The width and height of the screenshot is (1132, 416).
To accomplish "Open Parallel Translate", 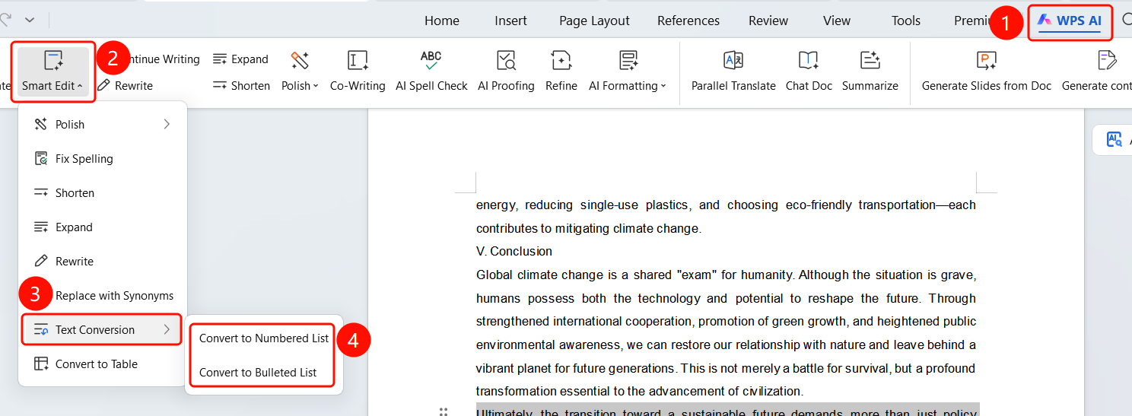I will click(x=733, y=72).
